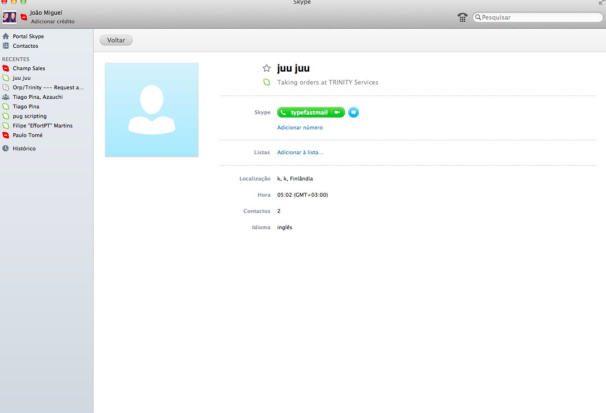Click Adicionar crédito under João Miguel
The width and height of the screenshot is (606, 413).
click(52, 21)
